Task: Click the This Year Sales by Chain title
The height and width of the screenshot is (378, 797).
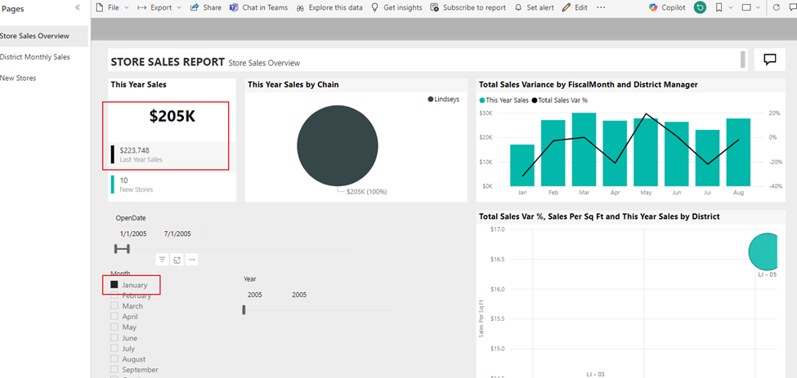Action: (293, 85)
